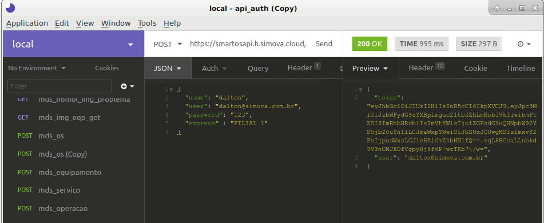The image size is (544, 223).
Task: Select the mds_equipamento request
Action: click(70, 172)
